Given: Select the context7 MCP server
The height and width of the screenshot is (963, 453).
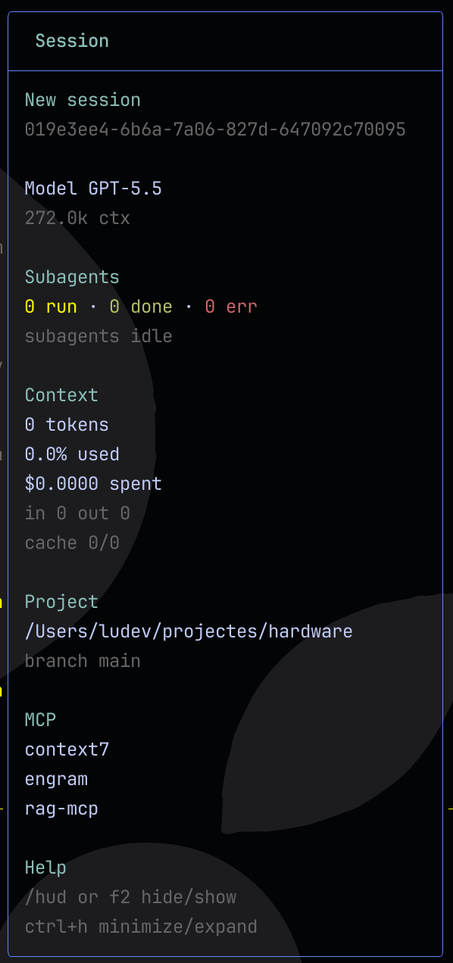Looking at the screenshot, I should click(67, 750).
